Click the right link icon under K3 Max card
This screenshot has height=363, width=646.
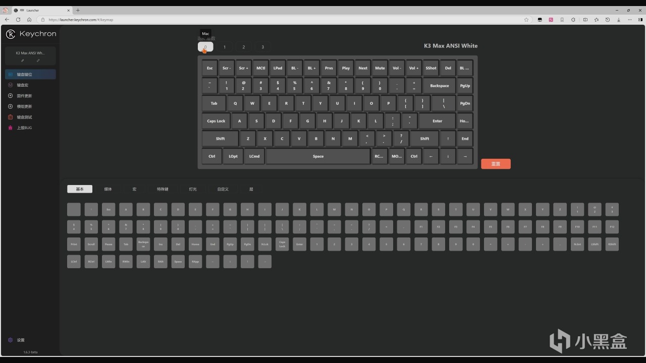click(38, 60)
